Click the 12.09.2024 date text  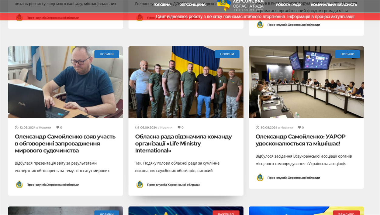28,128
